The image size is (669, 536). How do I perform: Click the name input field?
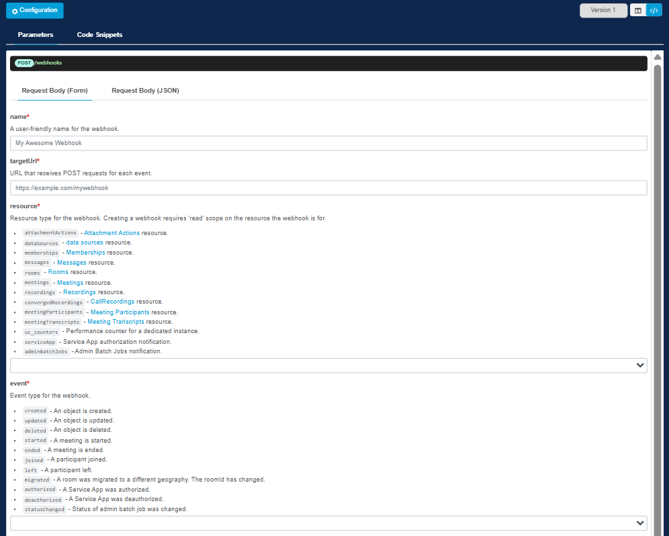[328, 143]
